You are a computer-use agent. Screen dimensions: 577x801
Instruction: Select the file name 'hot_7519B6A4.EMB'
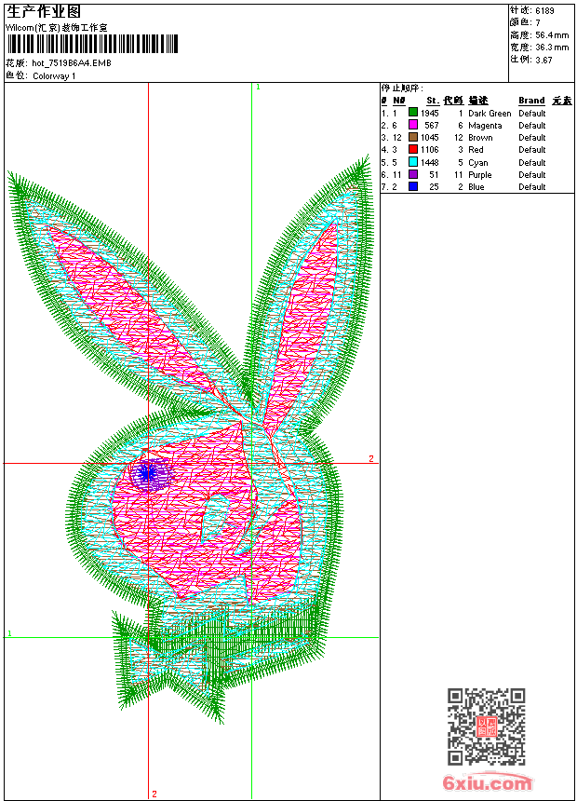[72, 63]
